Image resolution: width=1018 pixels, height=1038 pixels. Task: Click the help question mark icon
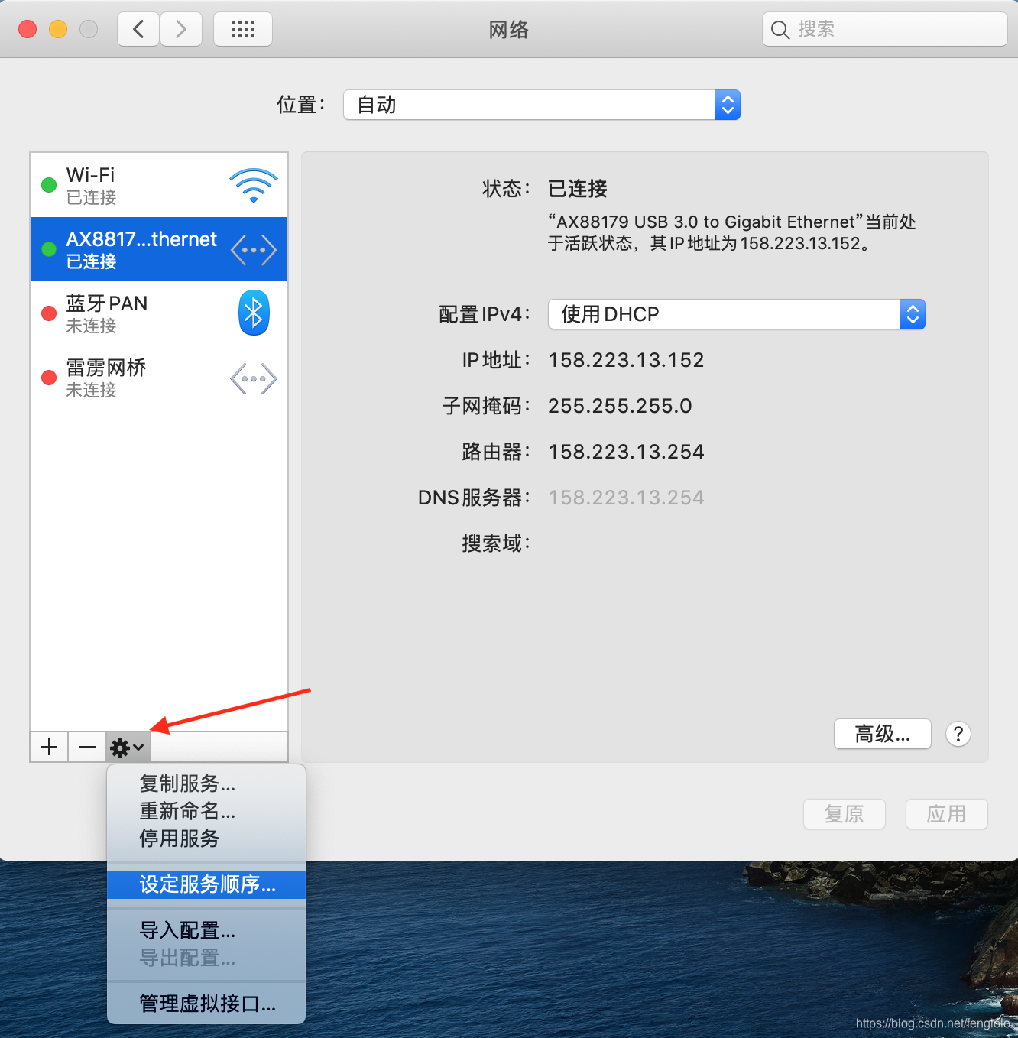[958, 734]
